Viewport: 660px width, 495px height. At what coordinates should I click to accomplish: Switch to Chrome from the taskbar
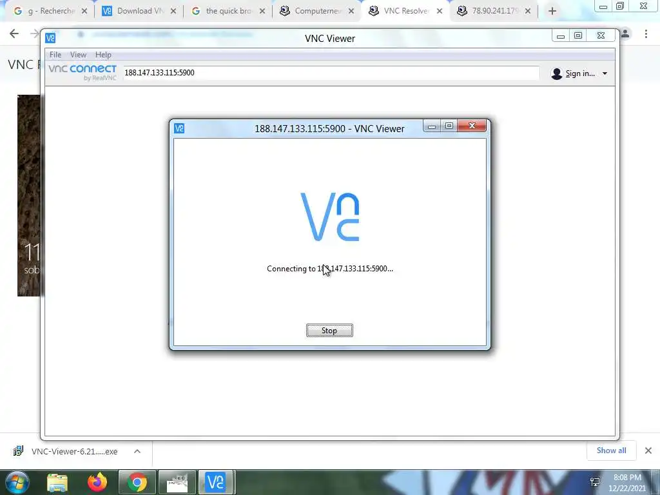pos(137,482)
